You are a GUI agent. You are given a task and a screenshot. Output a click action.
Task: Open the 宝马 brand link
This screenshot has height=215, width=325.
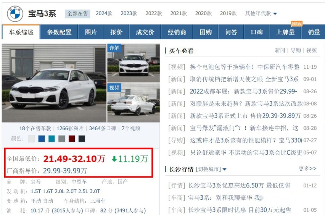[35, 182]
